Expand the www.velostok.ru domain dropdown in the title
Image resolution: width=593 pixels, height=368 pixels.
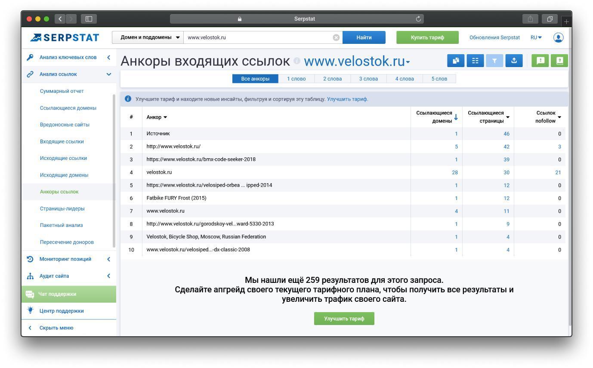(408, 62)
